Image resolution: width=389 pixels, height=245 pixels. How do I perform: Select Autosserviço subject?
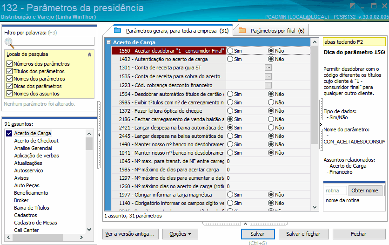pyautogui.click(x=28, y=170)
